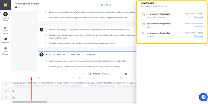Click drag handle beside 'Running or cycling' line
Screen dimensions: 208x104
coord(46,35)
